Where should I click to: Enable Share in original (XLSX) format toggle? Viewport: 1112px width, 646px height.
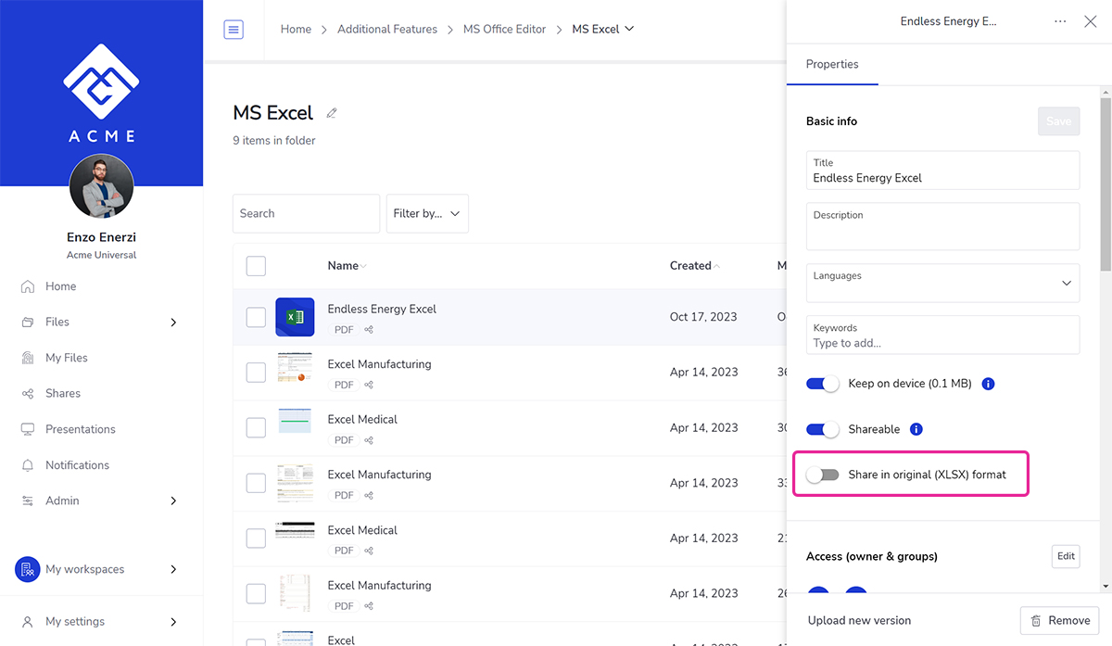tap(822, 475)
